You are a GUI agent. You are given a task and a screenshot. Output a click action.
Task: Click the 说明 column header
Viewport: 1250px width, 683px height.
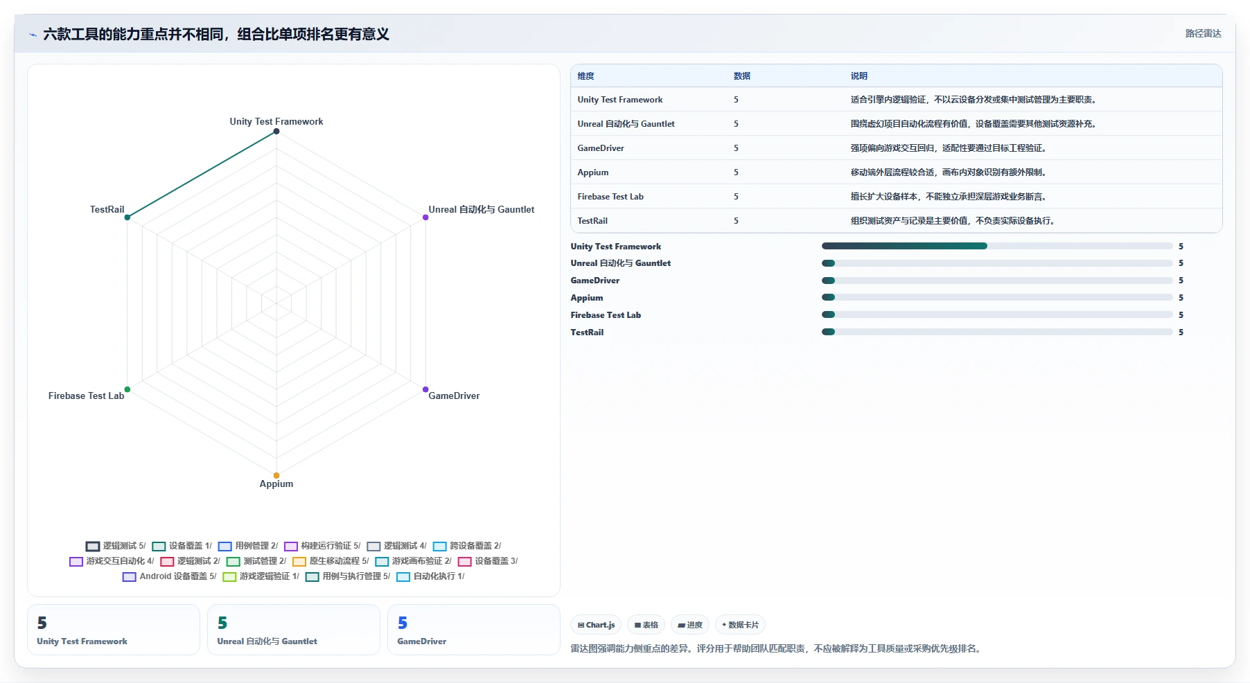click(859, 76)
